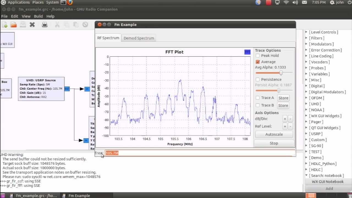This screenshot has width=352, height=198.
Task: Switch to the Demod Spectrum tab
Action: [139, 38]
